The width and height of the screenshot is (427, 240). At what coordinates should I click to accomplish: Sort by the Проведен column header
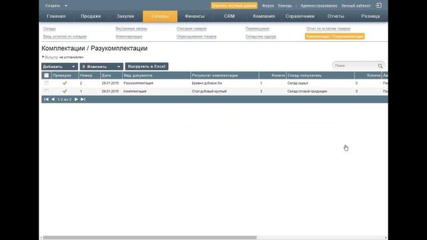[x=65, y=75]
